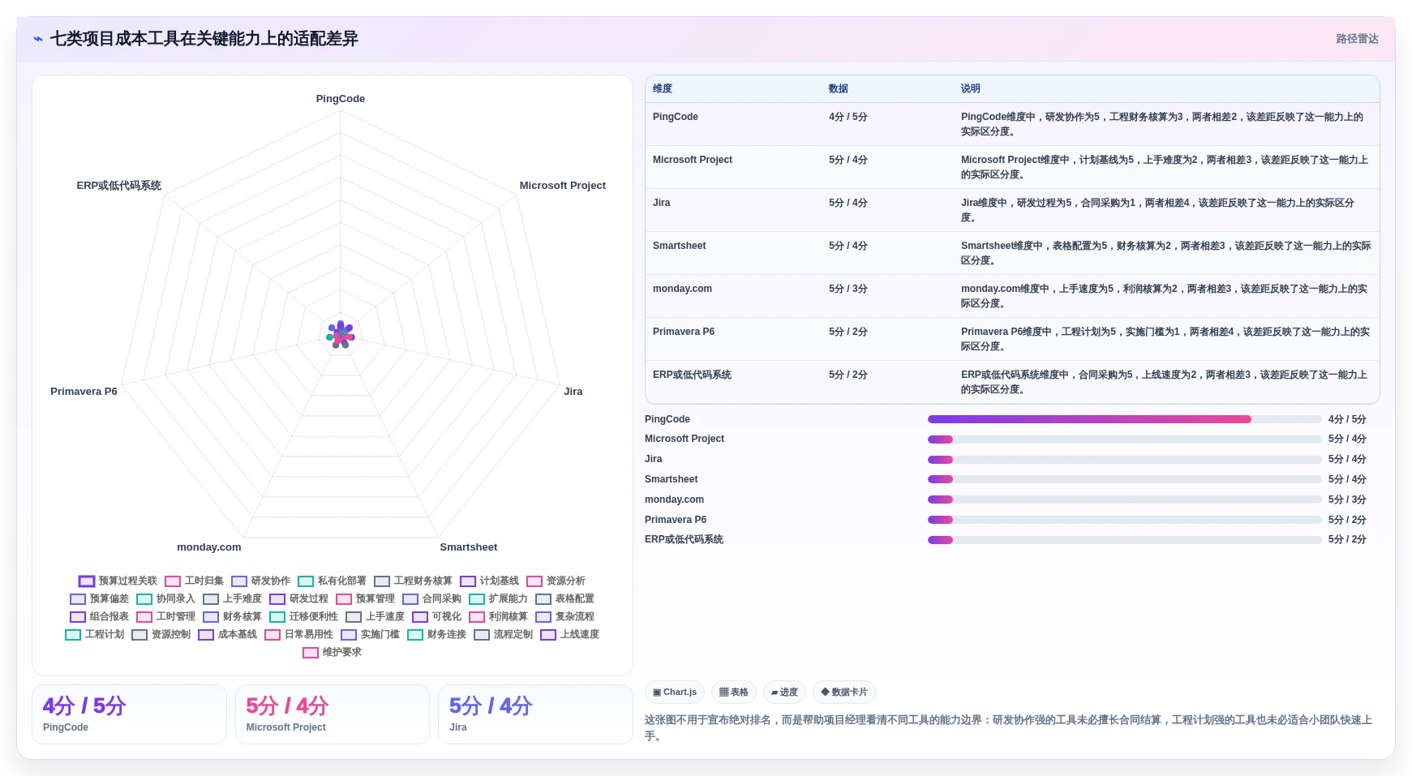1412x776 pixels.
Task: Click the Jira progress bar
Action: coord(1124,460)
